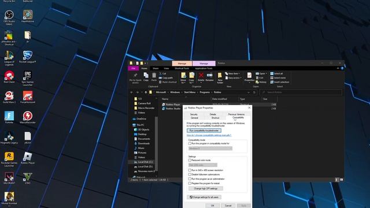Open the reduced color mode dropdown
This screenshot has width=370, height=208.
pos(203,165)
